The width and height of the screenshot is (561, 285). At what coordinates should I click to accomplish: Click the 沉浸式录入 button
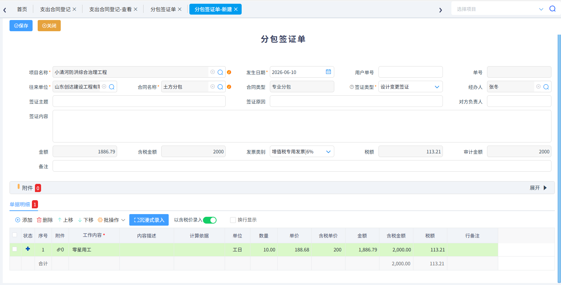pos(149,220)
